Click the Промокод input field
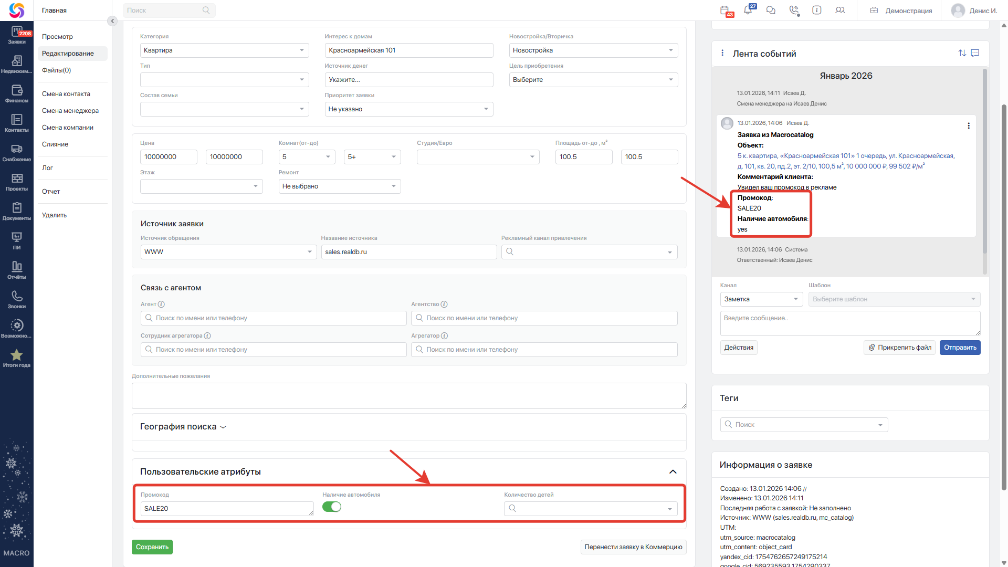The width and height of the screenshot is (1008, 567). (x=226, y=509)
